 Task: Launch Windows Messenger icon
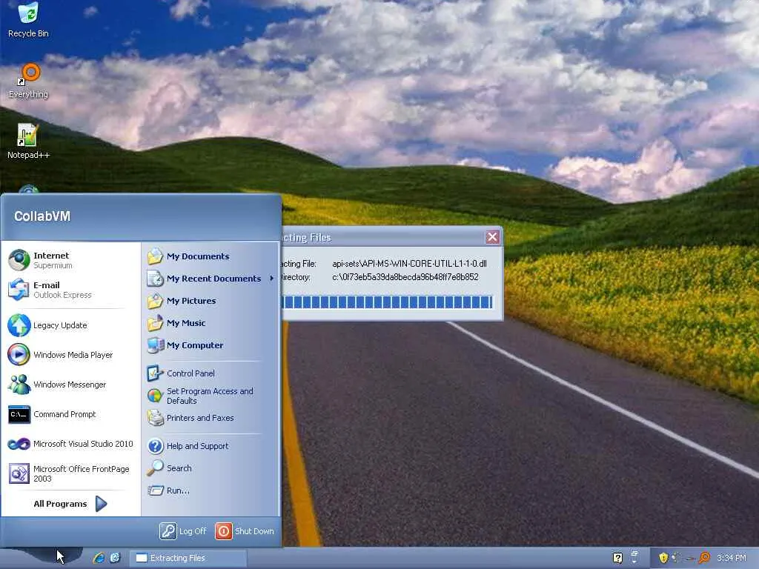click(19, 385)
